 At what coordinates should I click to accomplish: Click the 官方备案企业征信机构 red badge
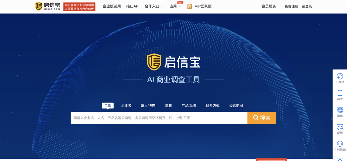pyautogui.click(x=79, y=7)
